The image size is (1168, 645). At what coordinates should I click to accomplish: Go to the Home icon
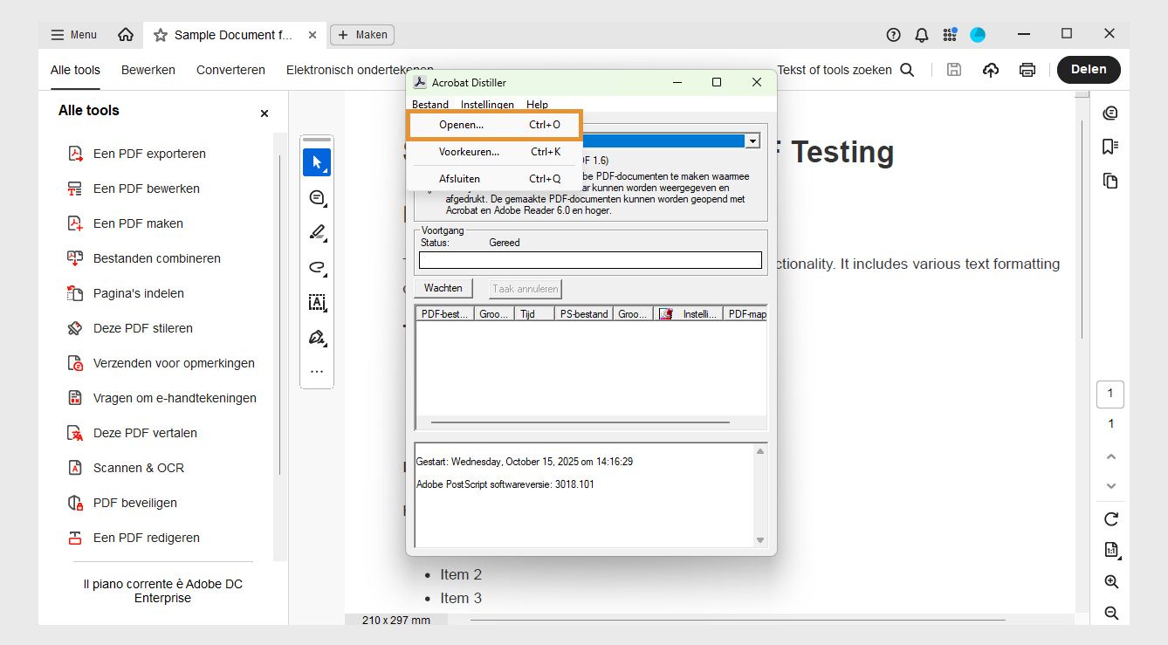[x=126, y=35]
